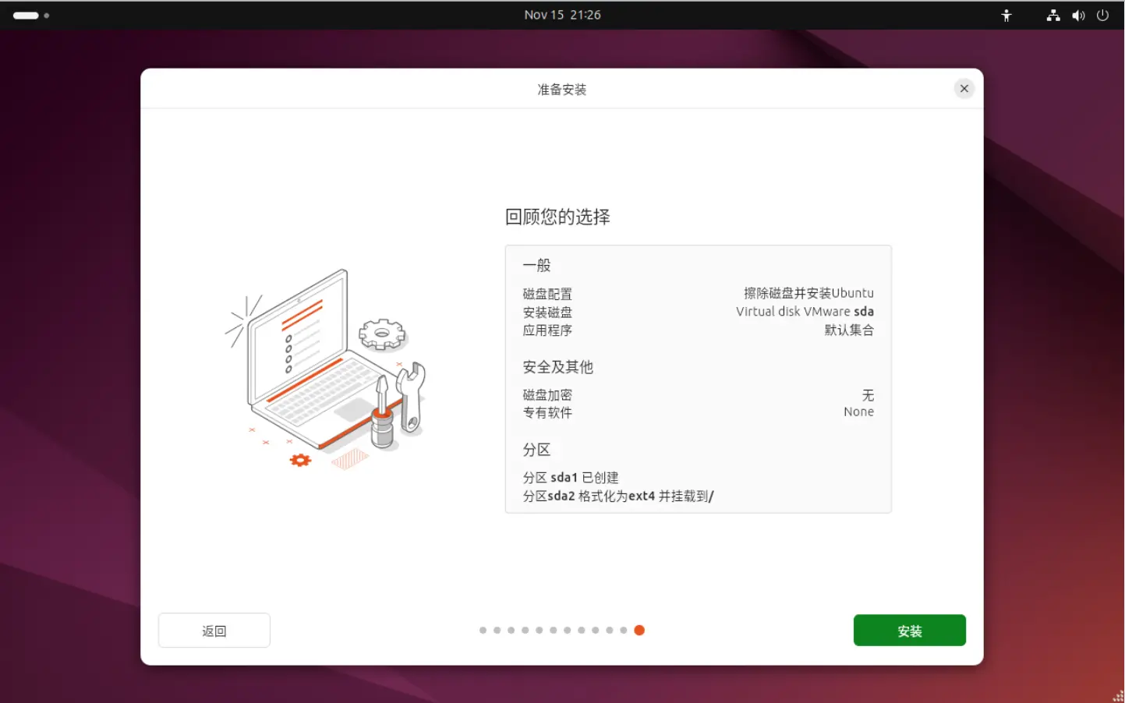The height and width of the screenshot is (703, 1125).
Task: Click the small orange gear below the laptop
Action: click(x=300, y=461)
